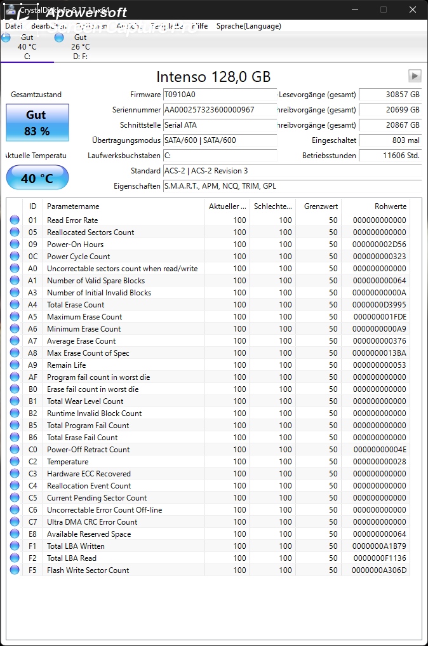Select the Reallocation Event Count row
Image resolution: width=428 pixels, height=646 pixels.
tap(208, 485)
